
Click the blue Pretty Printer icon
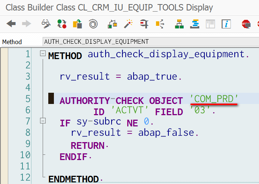[x=195, y=24]
